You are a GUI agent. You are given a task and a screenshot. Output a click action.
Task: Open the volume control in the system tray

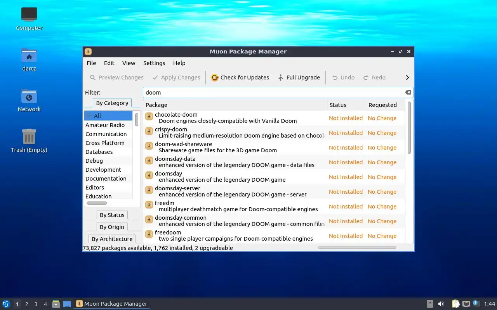pyautogui.click(x=441, y=304)
